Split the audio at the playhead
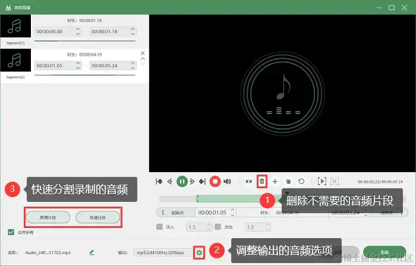Viewport: 416px width, 266px height. [x=248, y=182]
